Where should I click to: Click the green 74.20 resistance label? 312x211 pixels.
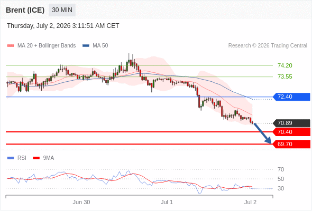pyautogui.click(x=285, y=65)
